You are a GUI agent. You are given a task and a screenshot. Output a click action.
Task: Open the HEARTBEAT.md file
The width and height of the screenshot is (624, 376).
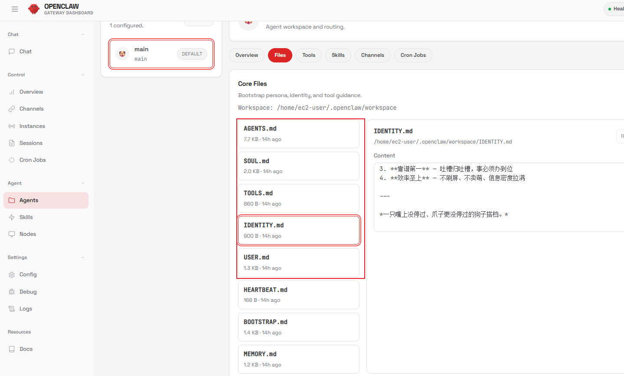299,295
